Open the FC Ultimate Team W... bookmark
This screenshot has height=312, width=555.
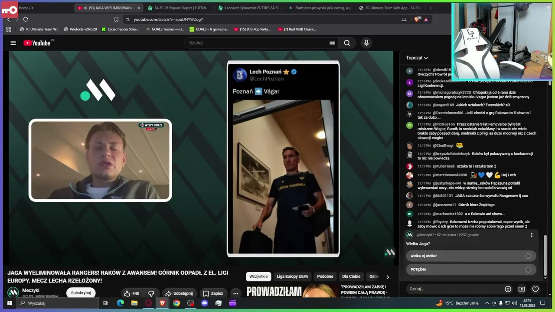39,29
